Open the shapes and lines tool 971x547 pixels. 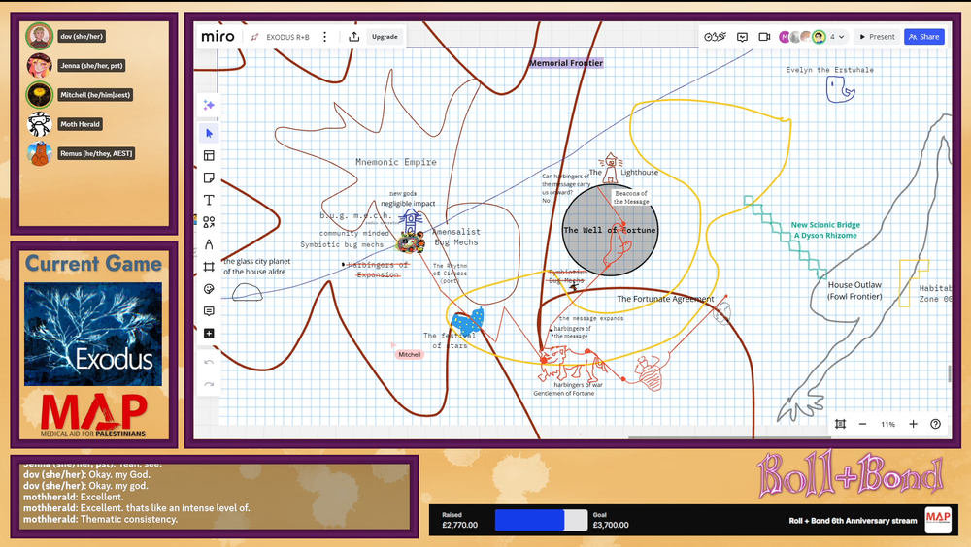click(209, 222)
